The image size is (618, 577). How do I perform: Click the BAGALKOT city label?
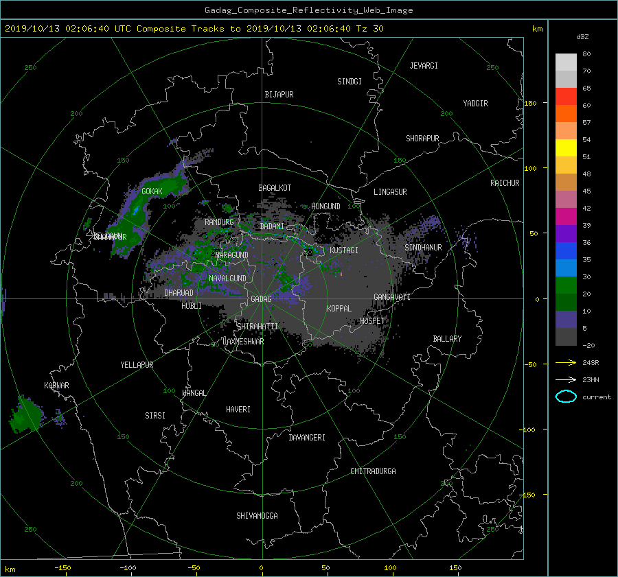[x=275, y=188]
